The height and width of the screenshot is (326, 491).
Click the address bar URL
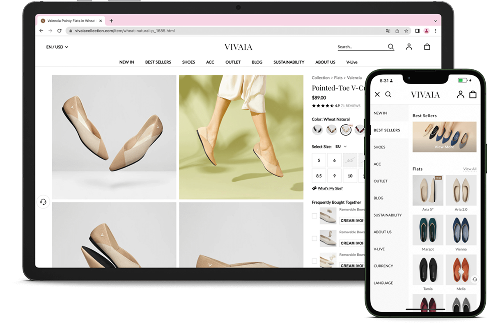tap(125, 31)
